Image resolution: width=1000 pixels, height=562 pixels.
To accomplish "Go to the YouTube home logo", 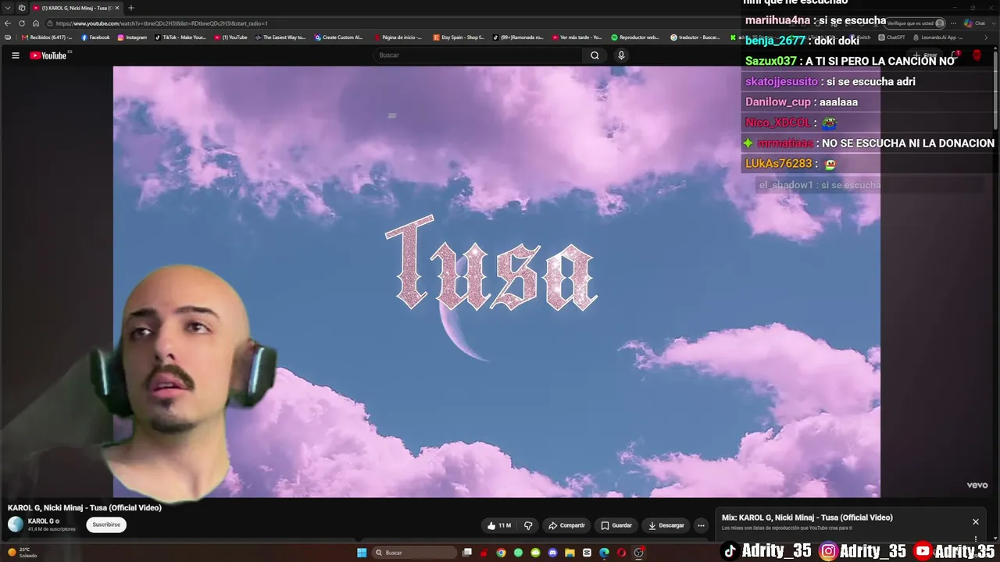I will point(48,55).
